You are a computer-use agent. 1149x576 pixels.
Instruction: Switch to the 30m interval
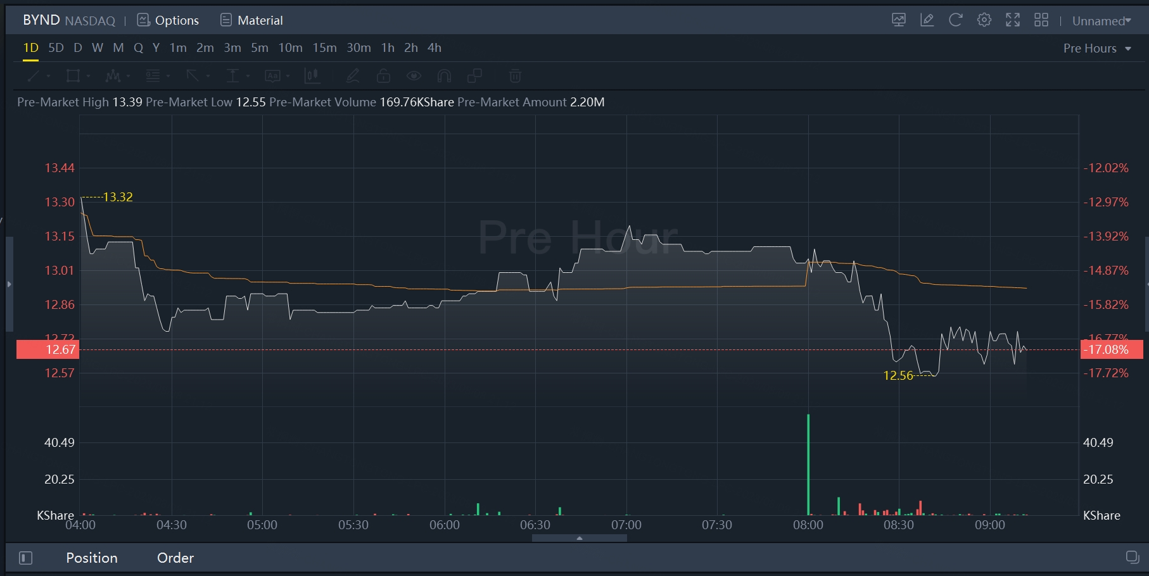359,47
